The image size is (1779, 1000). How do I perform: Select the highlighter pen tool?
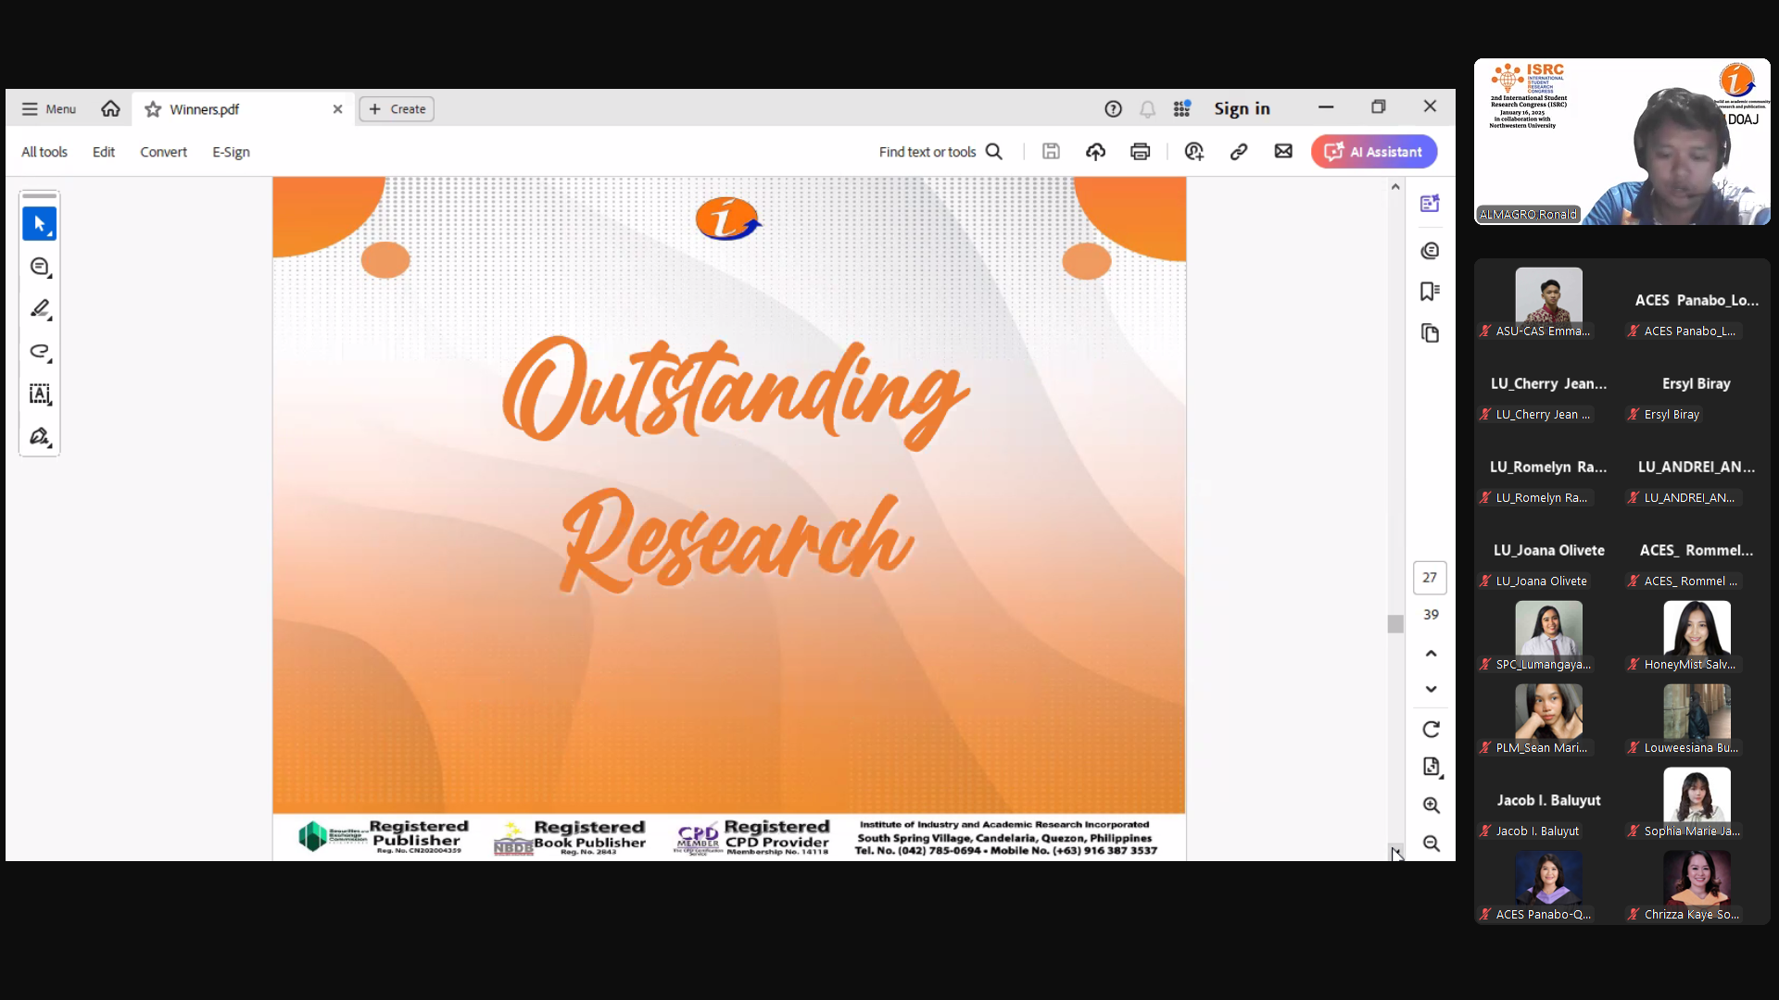click(39, 309)
